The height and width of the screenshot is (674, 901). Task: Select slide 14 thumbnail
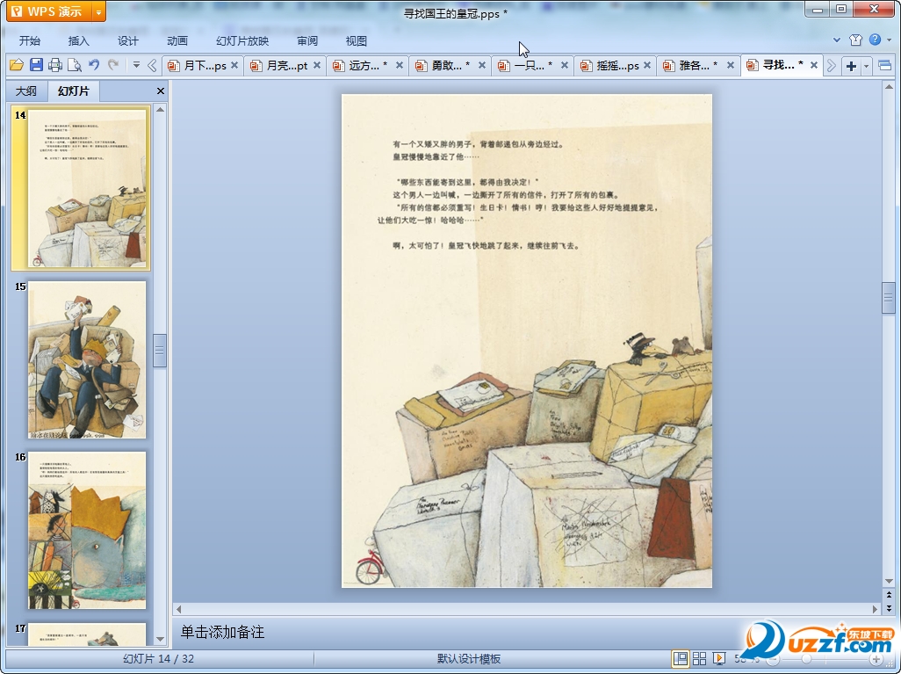pos(81,188)
